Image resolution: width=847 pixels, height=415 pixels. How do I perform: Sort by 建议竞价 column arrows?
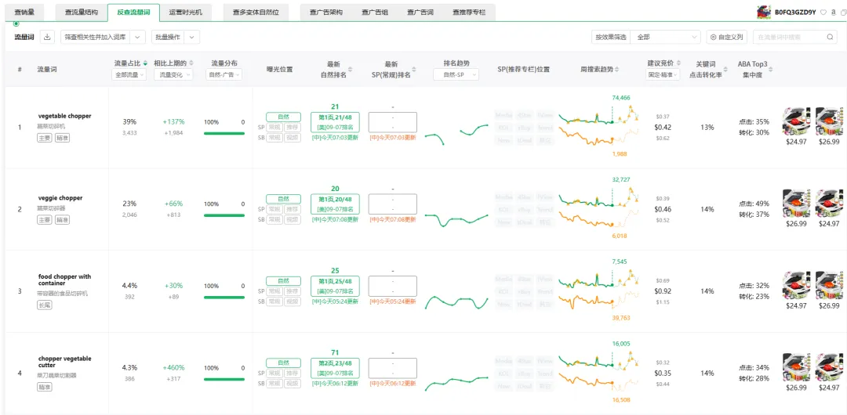678,63
